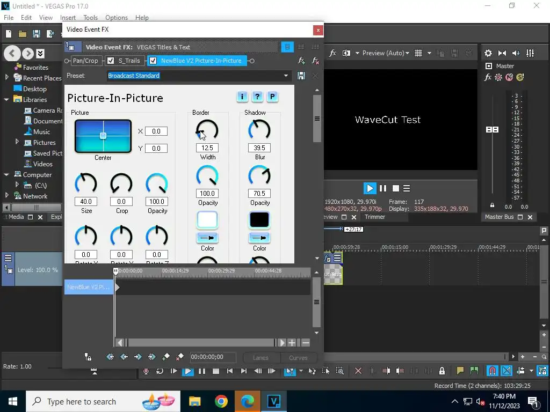Screen dimensions: 550x412
Task: Open the Preset dropdown showing Broadcast Standard
Action: pyautogui.click(x=286, y=76)
